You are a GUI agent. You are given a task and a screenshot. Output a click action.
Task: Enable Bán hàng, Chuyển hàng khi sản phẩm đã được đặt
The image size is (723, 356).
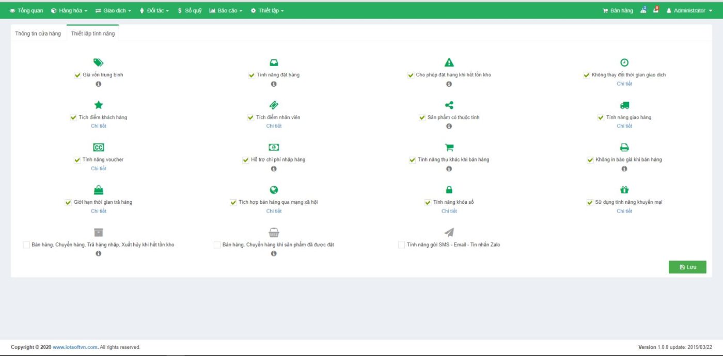pos(216,244)
